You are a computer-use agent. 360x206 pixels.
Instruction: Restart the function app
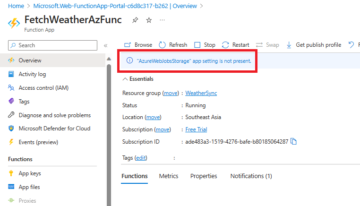(x=235, y=45)
